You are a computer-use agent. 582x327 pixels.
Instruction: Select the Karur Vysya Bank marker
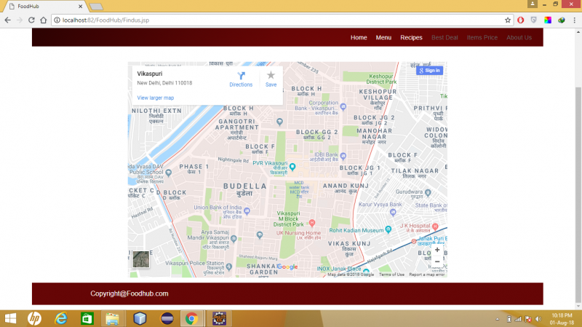pos(393,213)
